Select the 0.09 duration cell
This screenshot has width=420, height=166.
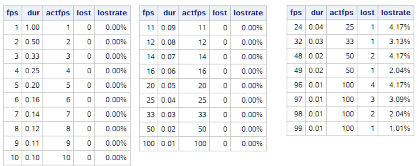168,27
